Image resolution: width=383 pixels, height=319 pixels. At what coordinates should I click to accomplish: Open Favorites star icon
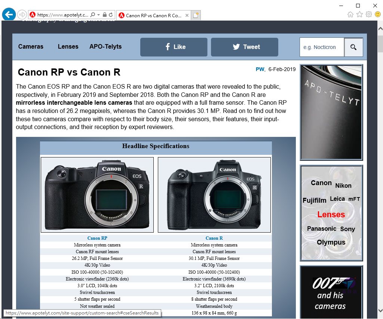click(359, 15)
